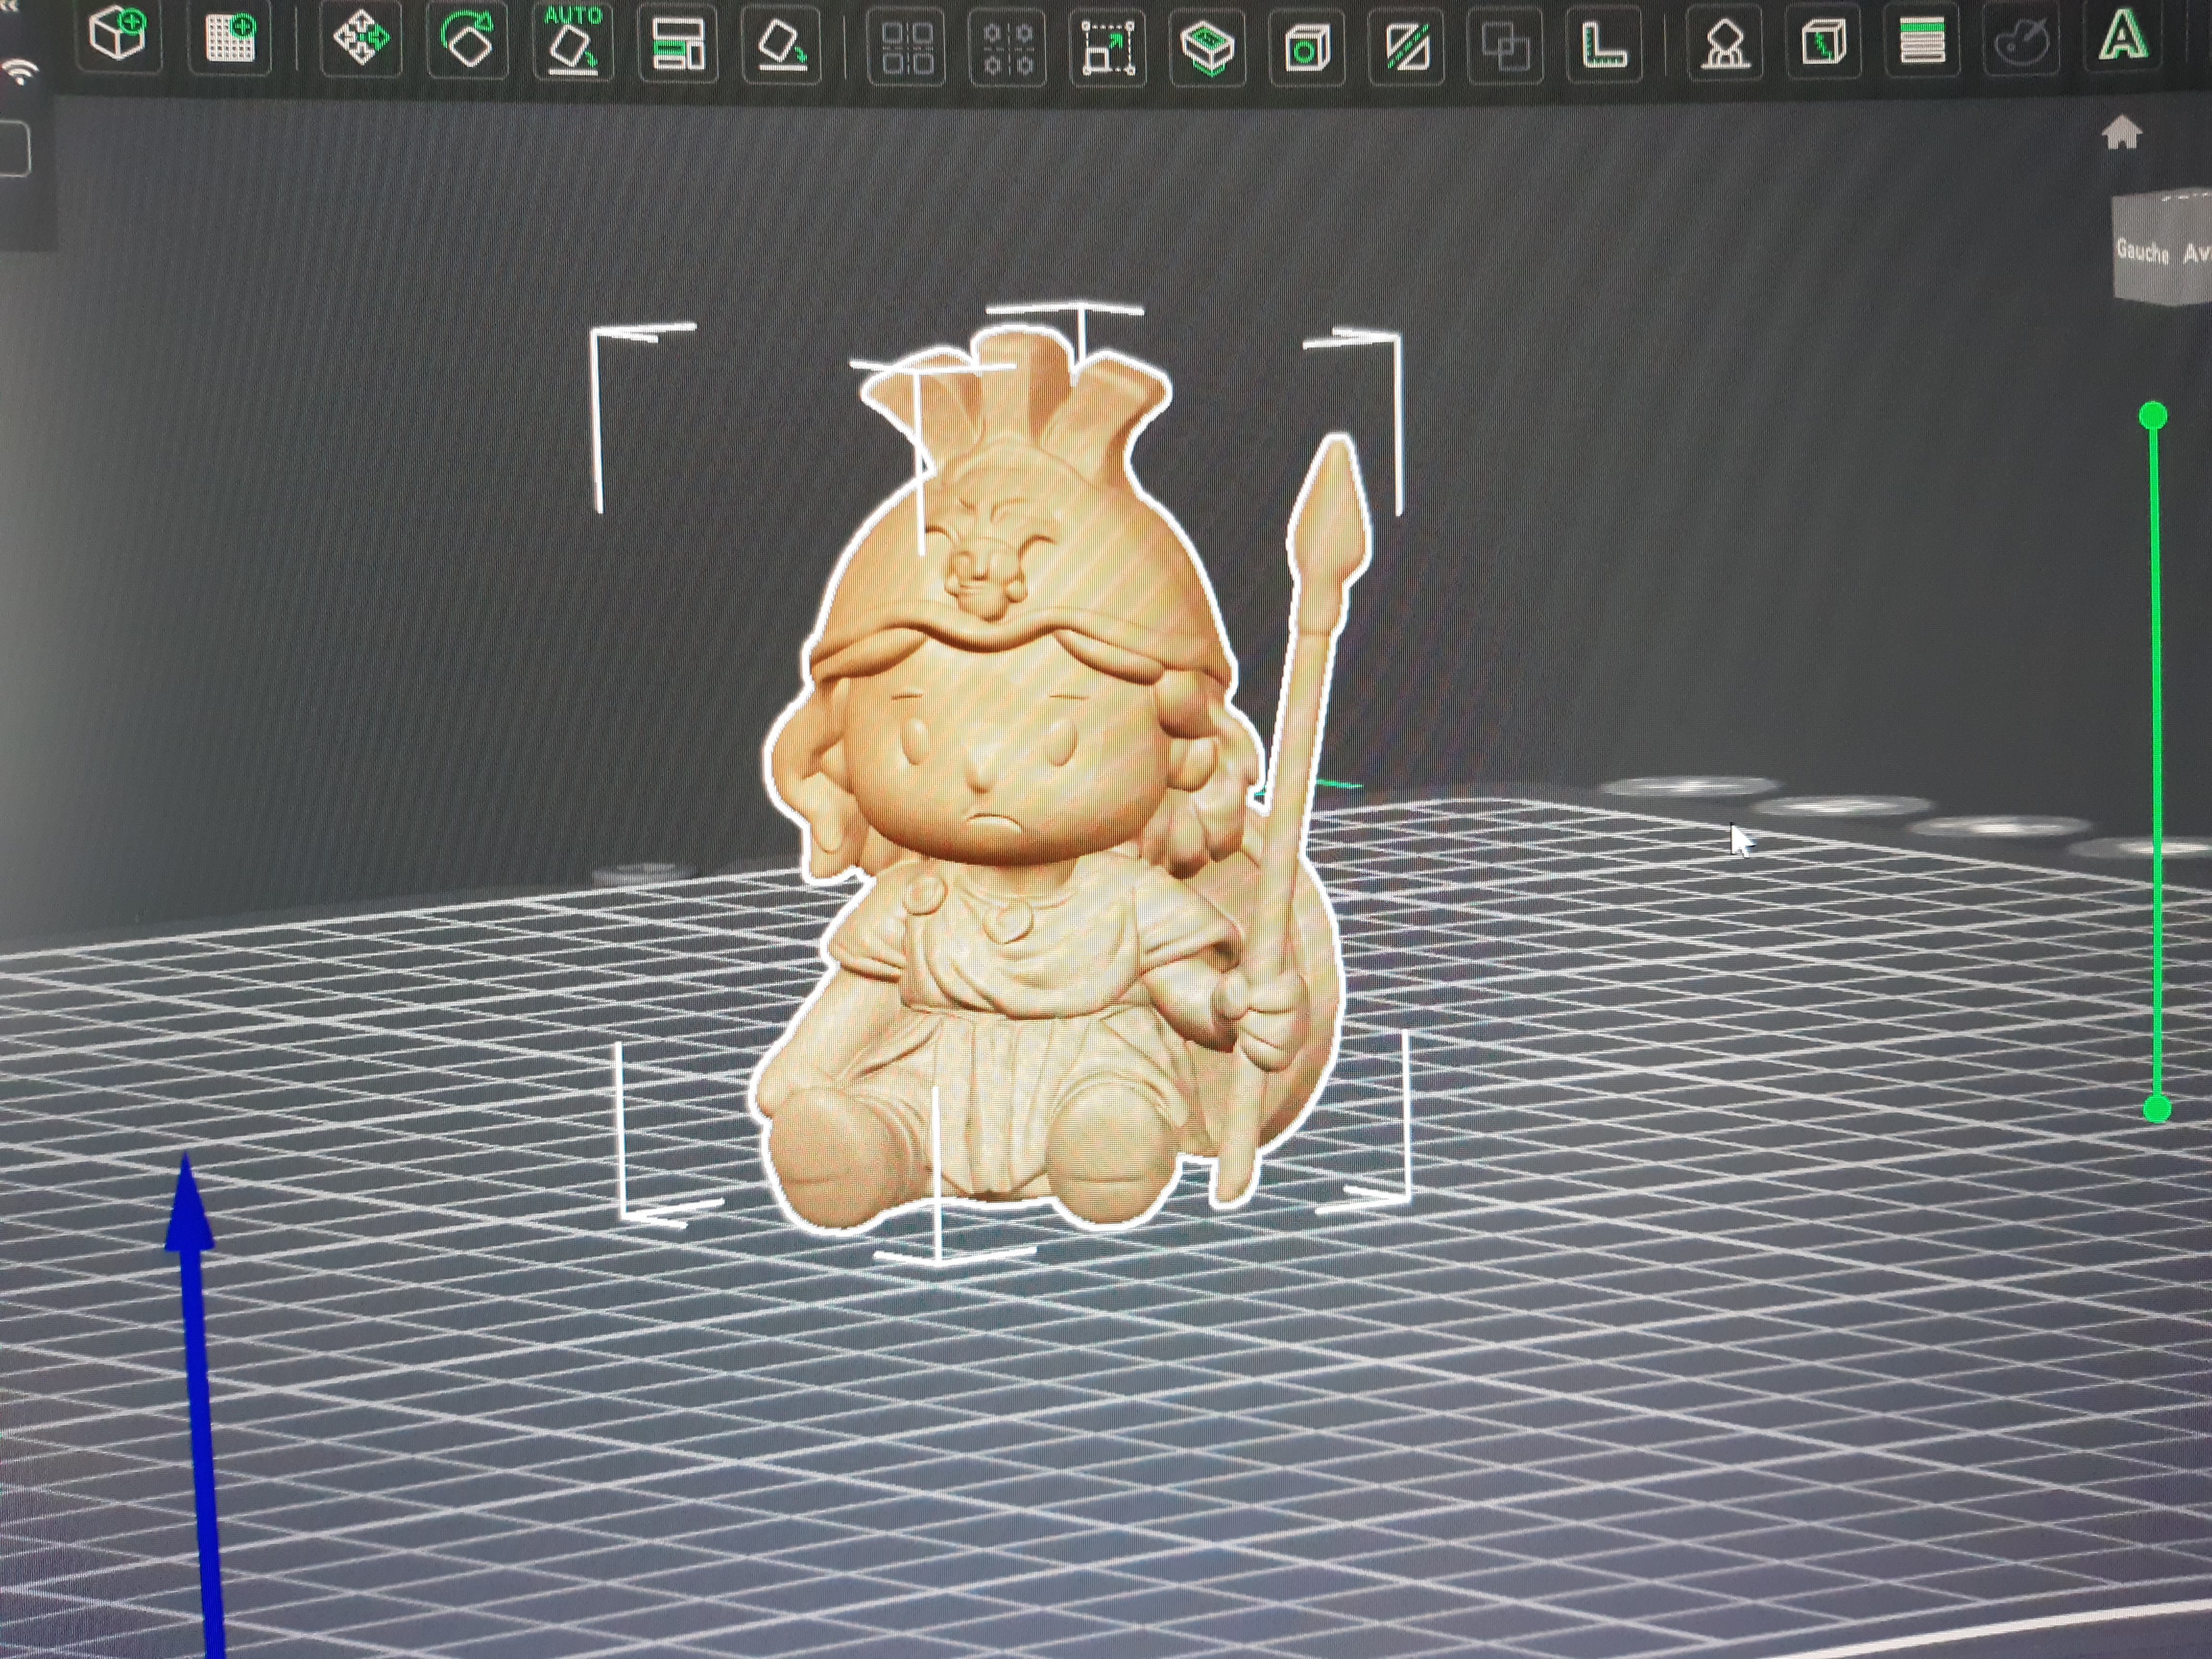The image size is (2212, 1659).
Task: Click the add model cube icon
Action: click(118, 35)
